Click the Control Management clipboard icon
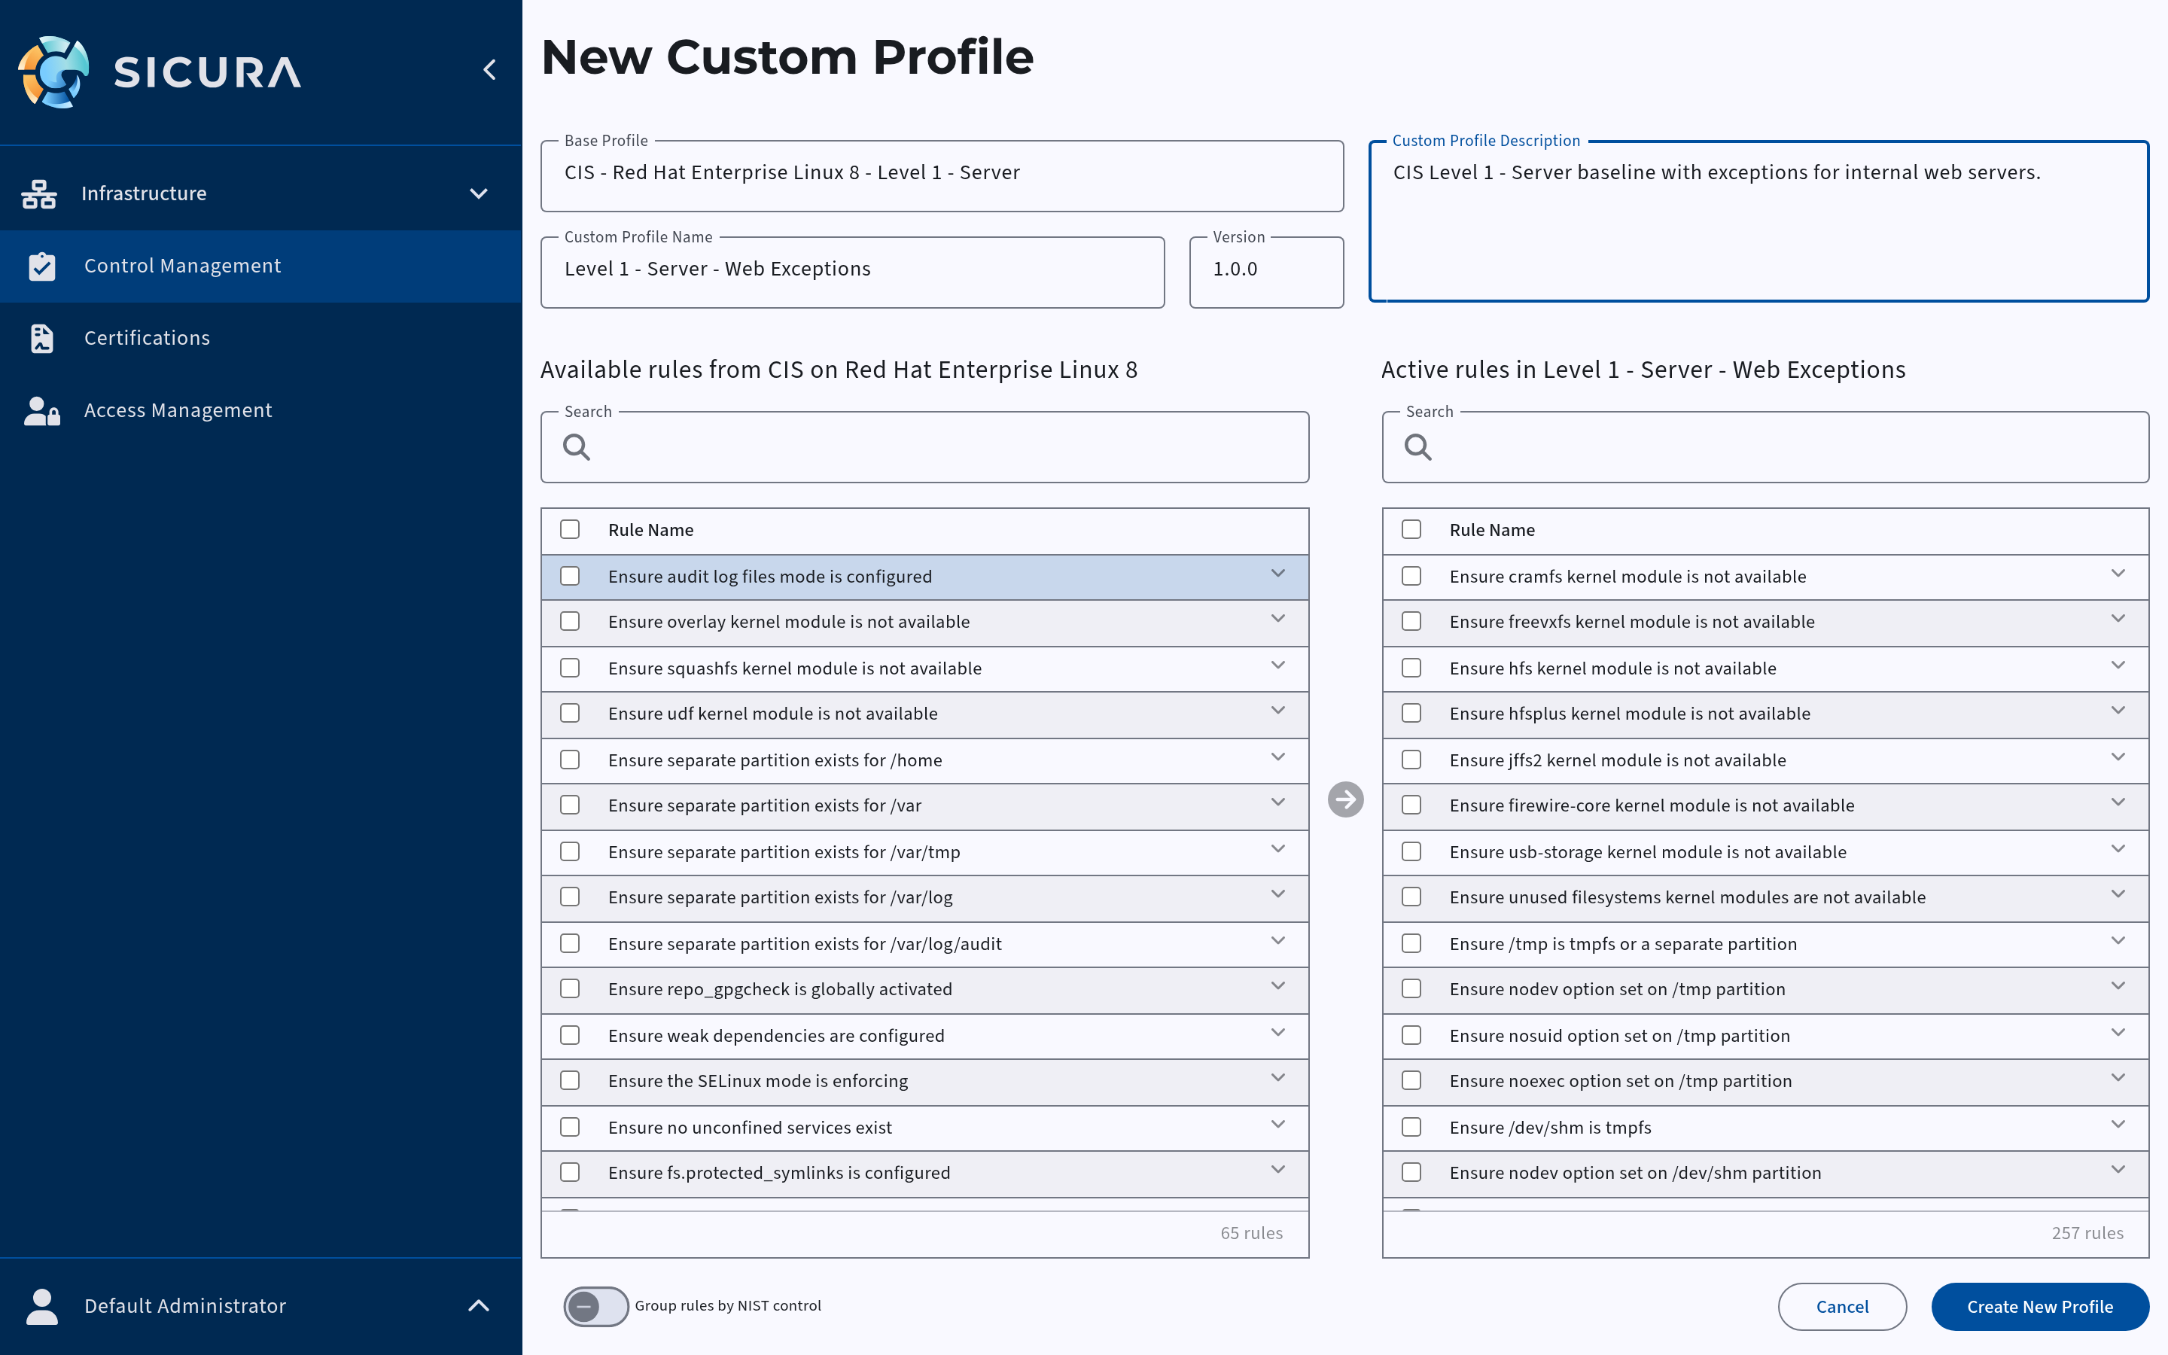Viewport: 2168px width, 1355px height. [42, 266]
